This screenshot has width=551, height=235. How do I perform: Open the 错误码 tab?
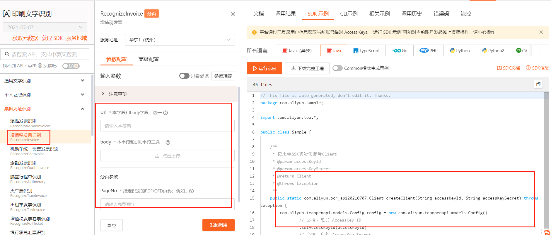tap(441, 14)
